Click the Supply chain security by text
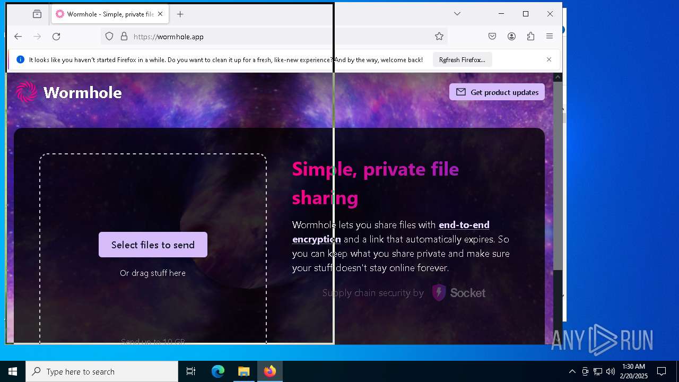 tap(373, 293)
